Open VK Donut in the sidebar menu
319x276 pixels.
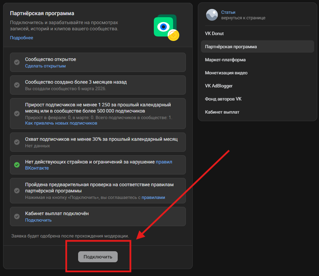coord(214,33)
